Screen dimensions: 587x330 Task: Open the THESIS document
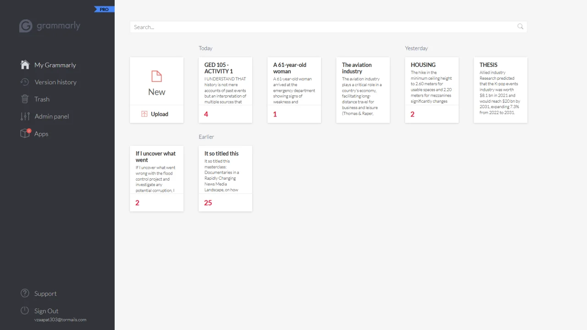click(x=500, y=90)
